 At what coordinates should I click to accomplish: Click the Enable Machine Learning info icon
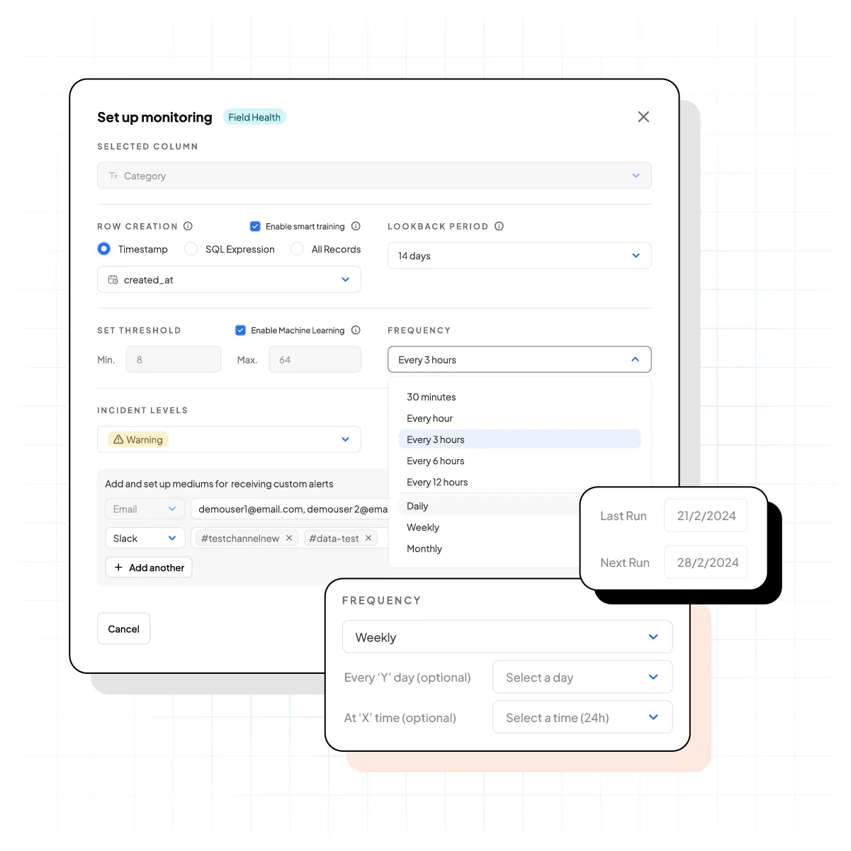[x=355, y=330]
